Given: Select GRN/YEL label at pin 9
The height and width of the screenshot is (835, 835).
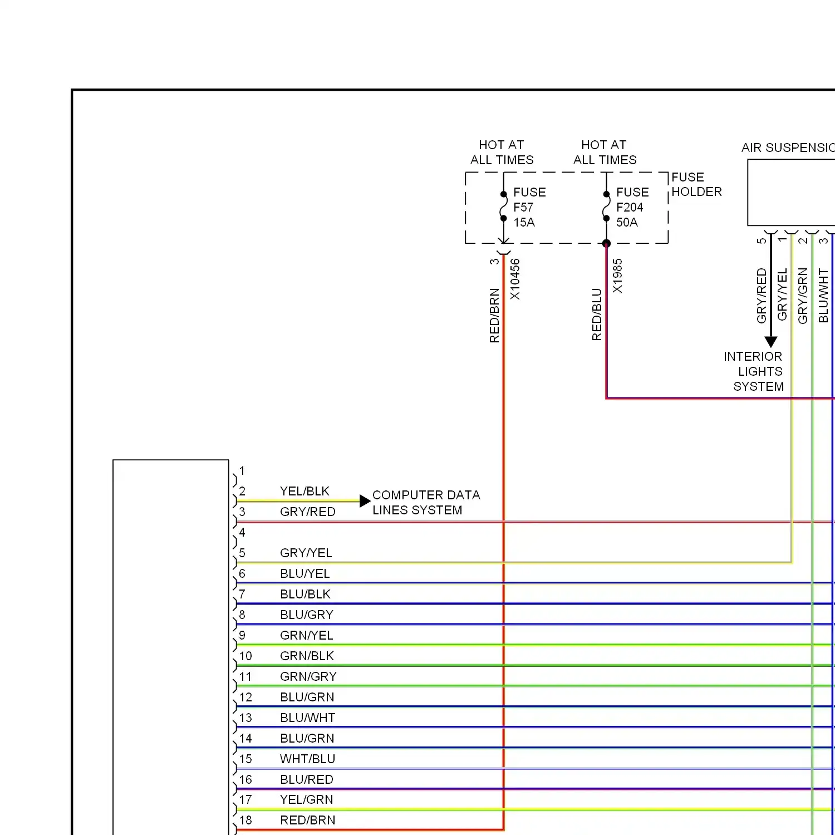Looking at the screenshot, I should pos(306,635).
